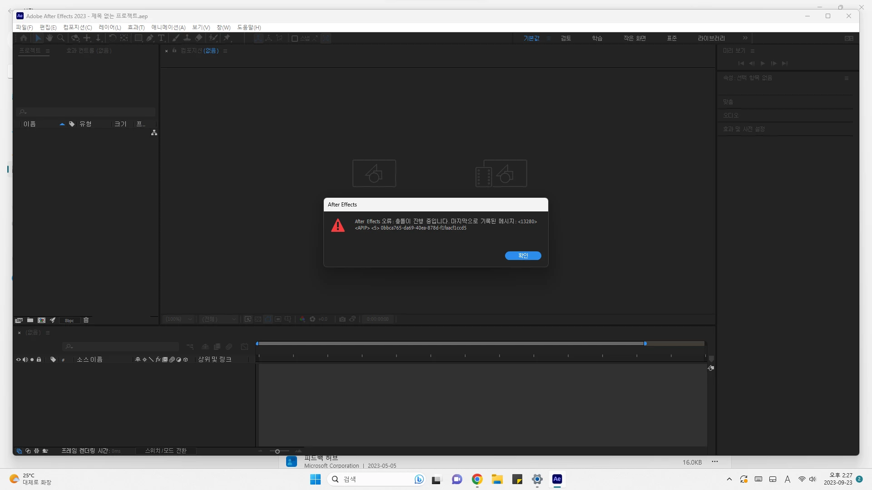Select the Type text tool
The height and width of the screenshot is (490, 872).
161,38
